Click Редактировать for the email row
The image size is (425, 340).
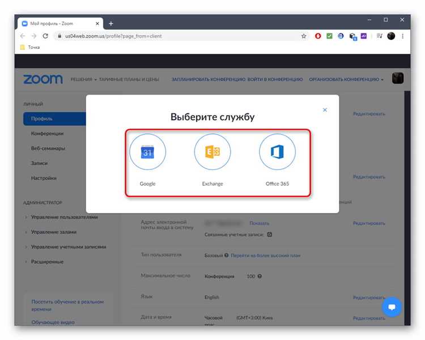pos(369,223)
